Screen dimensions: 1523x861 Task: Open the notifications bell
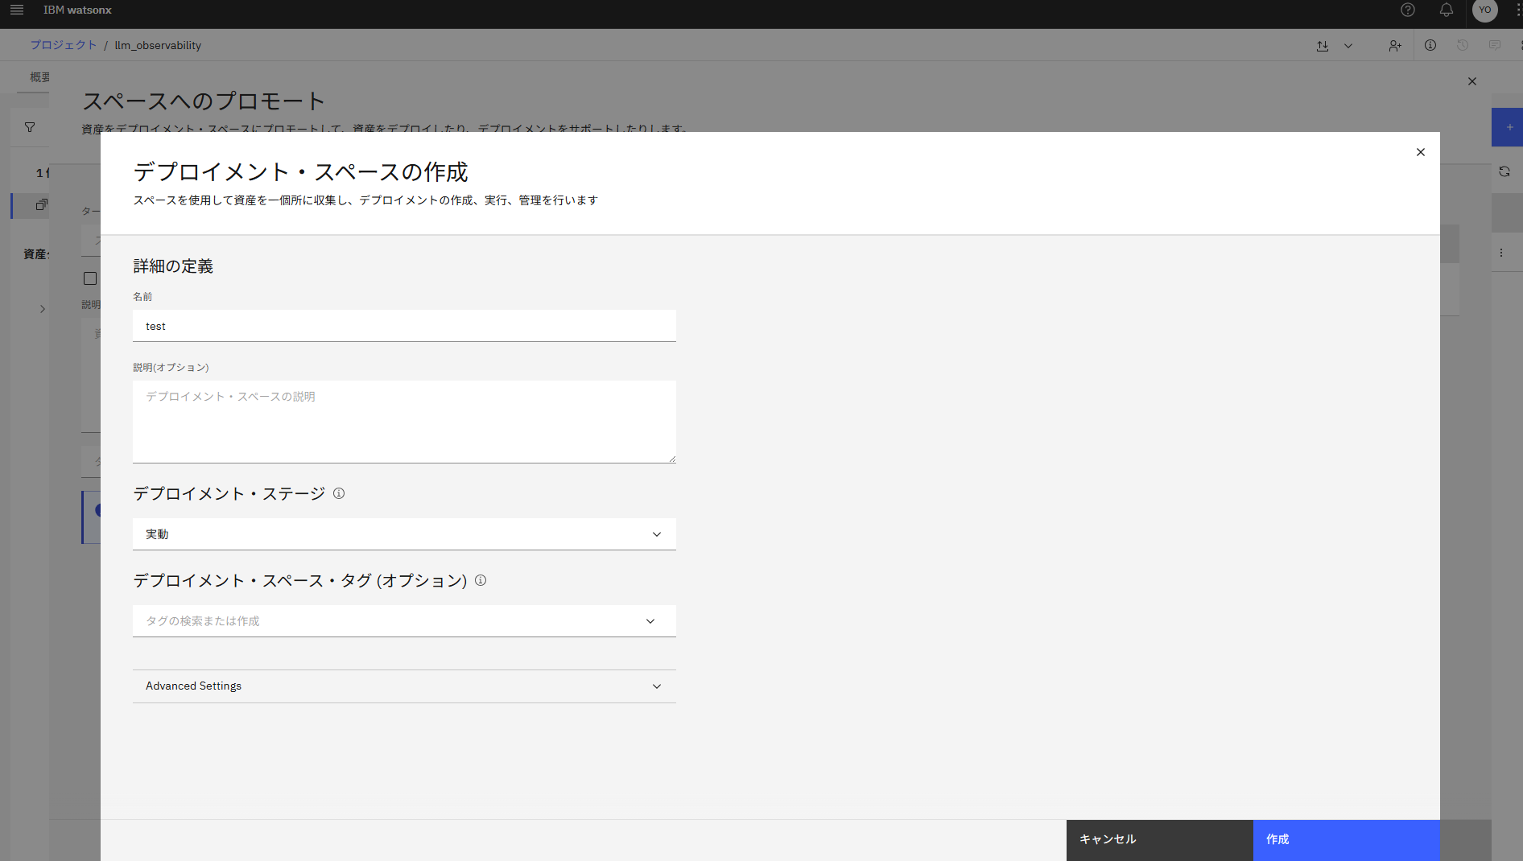1447,10
